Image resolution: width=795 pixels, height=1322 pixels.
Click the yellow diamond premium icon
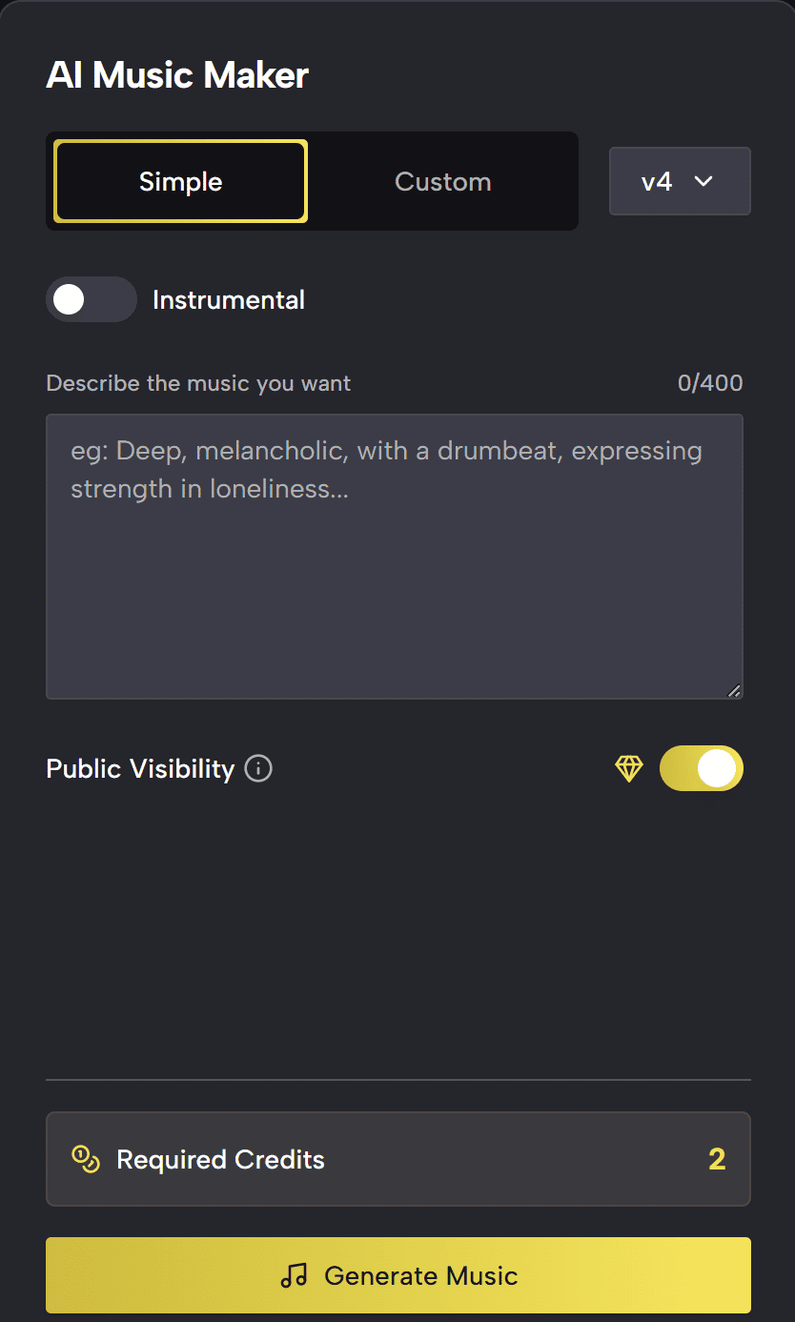(629, 768)
